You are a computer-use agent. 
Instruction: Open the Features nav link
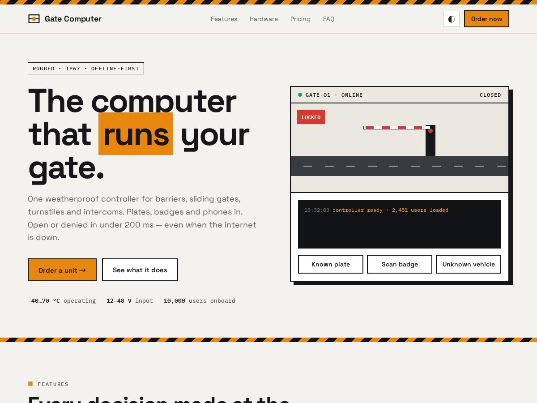(x=224, y=19)
